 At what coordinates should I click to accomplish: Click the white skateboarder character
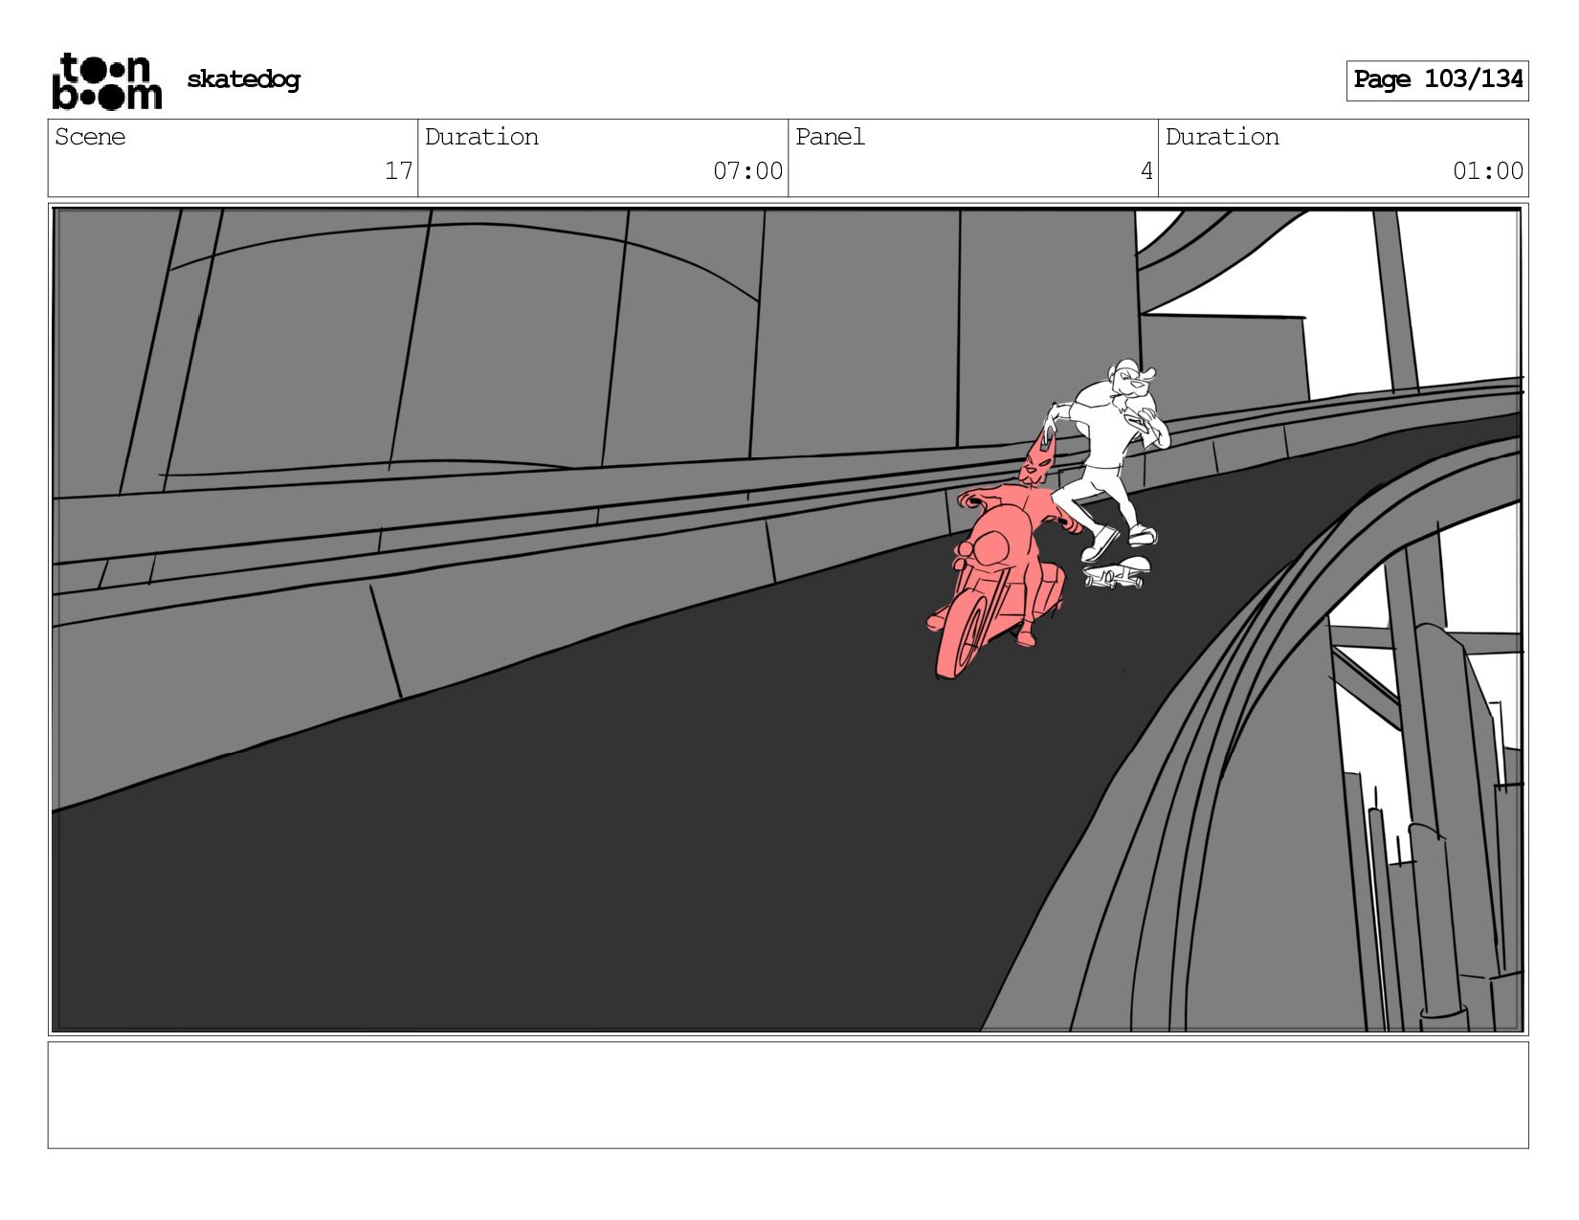[1110, 459]
